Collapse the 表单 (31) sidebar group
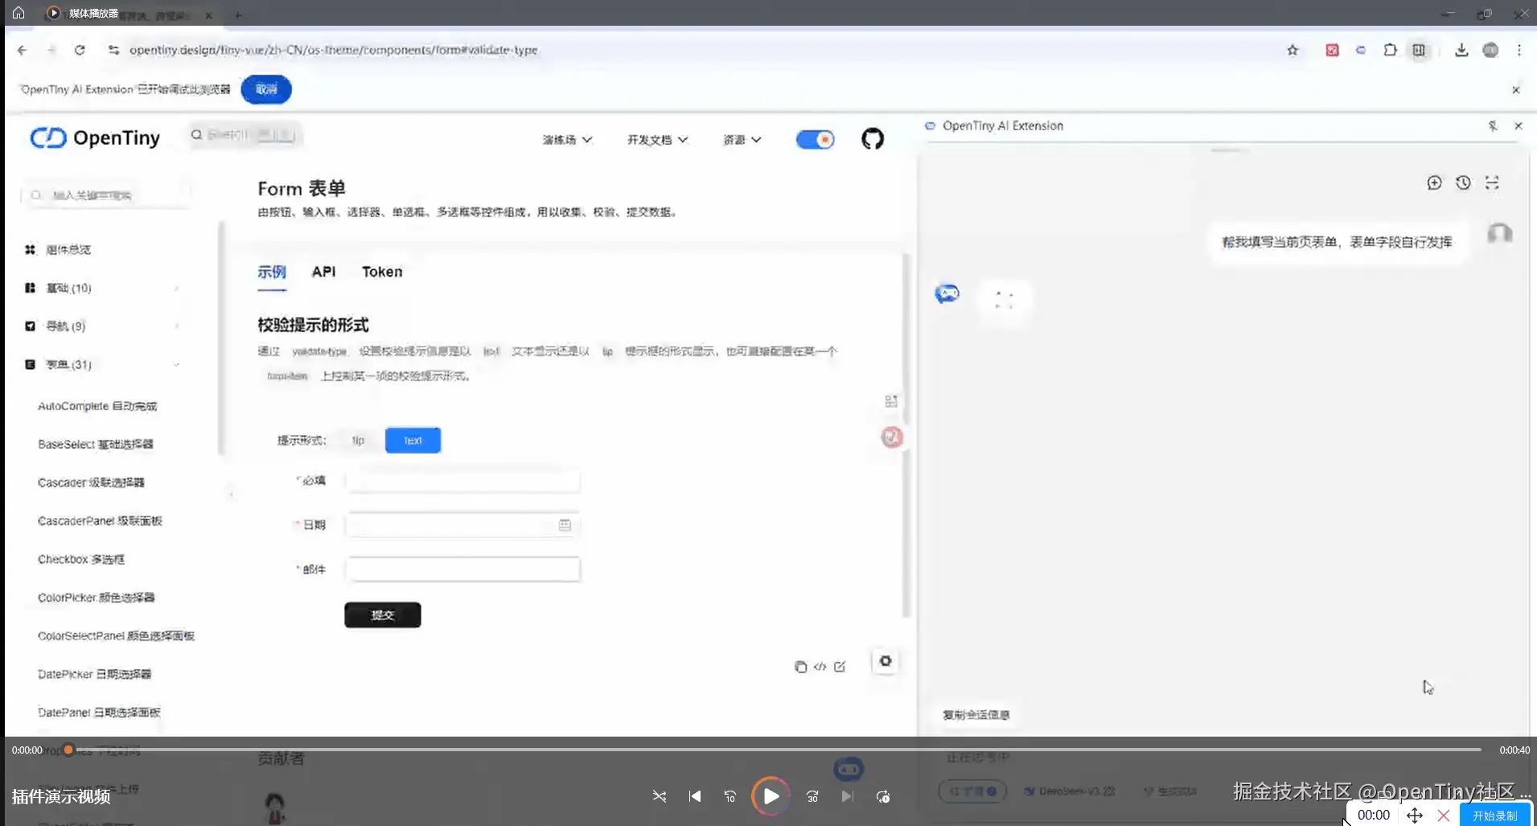1537x826 pixels. 176,364
